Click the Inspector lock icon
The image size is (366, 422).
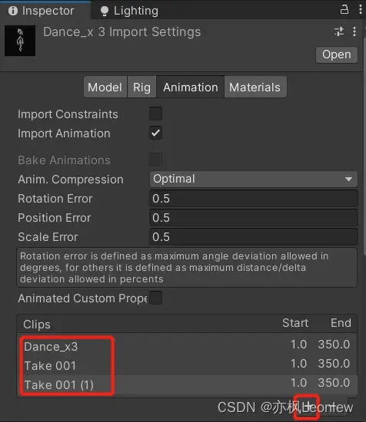[344, 9]
